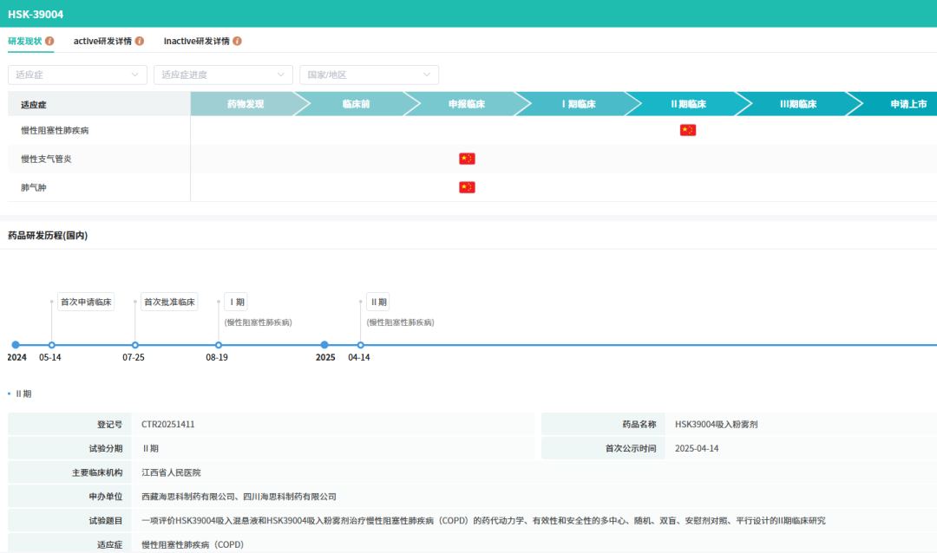Click the 首次批准临床 timeline label

[169, 303]
